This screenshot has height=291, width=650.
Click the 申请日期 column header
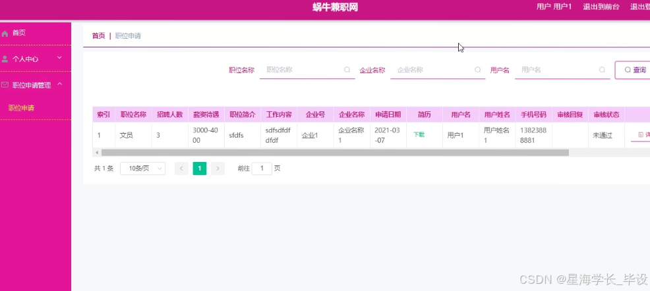388,115
